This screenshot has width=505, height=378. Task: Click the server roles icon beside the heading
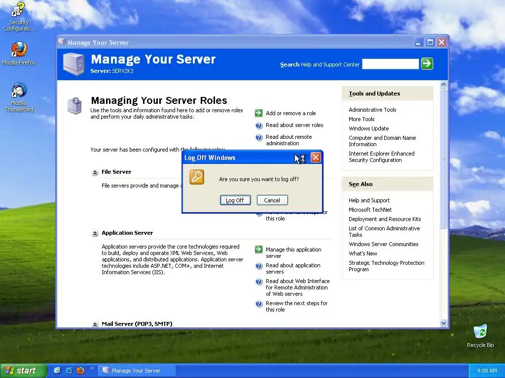click(75, 106)
